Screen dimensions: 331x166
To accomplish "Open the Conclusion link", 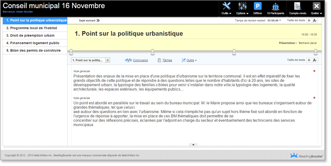I will (140, 60).
